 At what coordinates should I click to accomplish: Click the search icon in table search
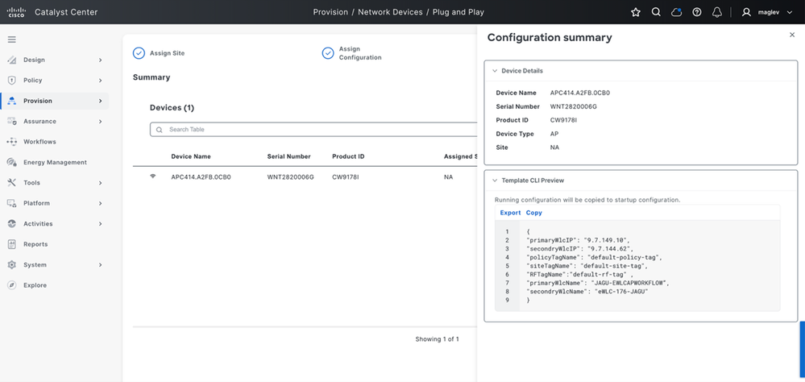pos(160,130)
